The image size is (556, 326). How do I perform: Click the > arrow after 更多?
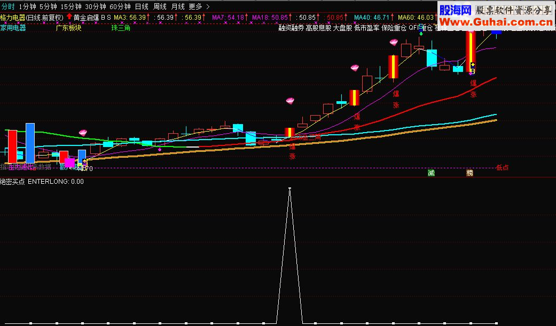click(208, 6)
